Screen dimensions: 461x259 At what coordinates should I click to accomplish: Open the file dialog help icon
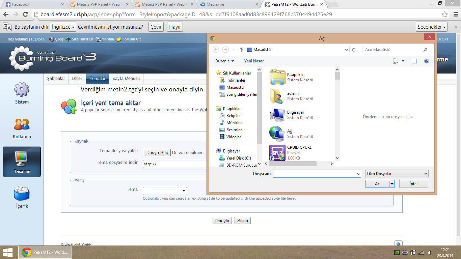click(427, 61)
